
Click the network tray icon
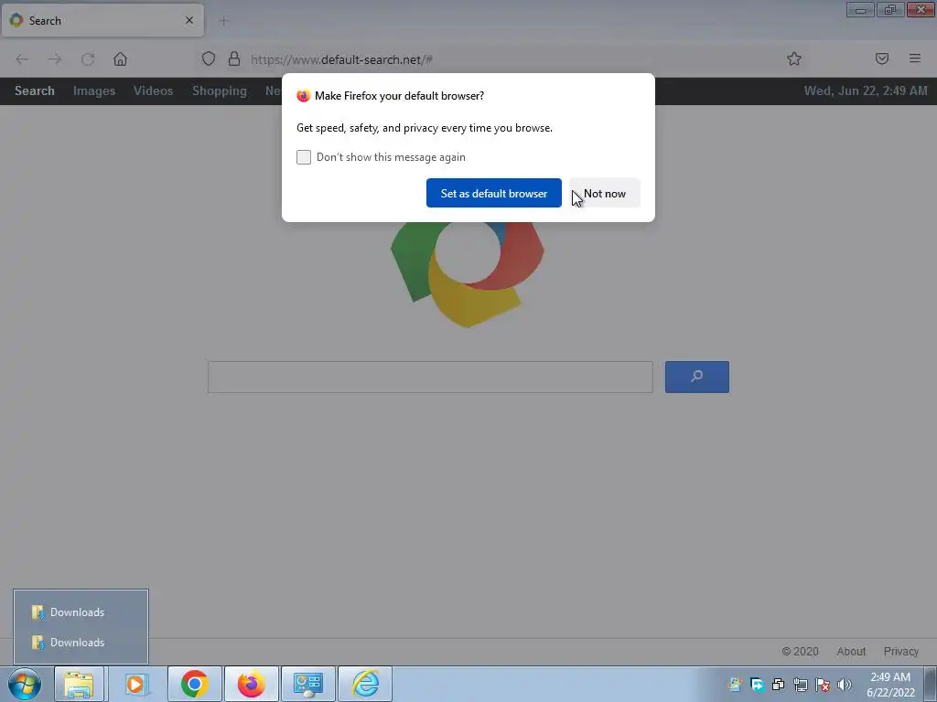(800, 684)
